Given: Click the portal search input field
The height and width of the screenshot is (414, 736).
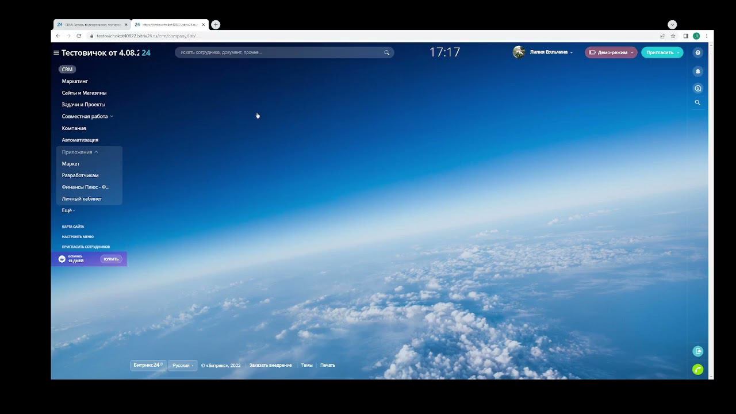Looking at the screenshot, I should (x=285, y=52).
